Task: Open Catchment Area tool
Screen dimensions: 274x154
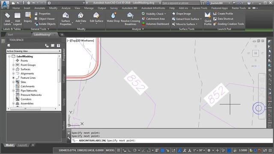Action: coord(153,19)
